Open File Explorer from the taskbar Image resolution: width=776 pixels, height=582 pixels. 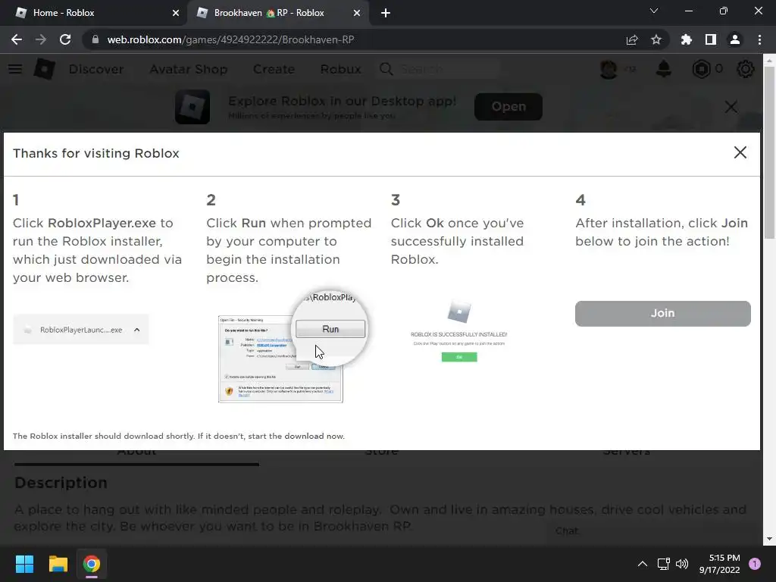[x=58, y=564]
